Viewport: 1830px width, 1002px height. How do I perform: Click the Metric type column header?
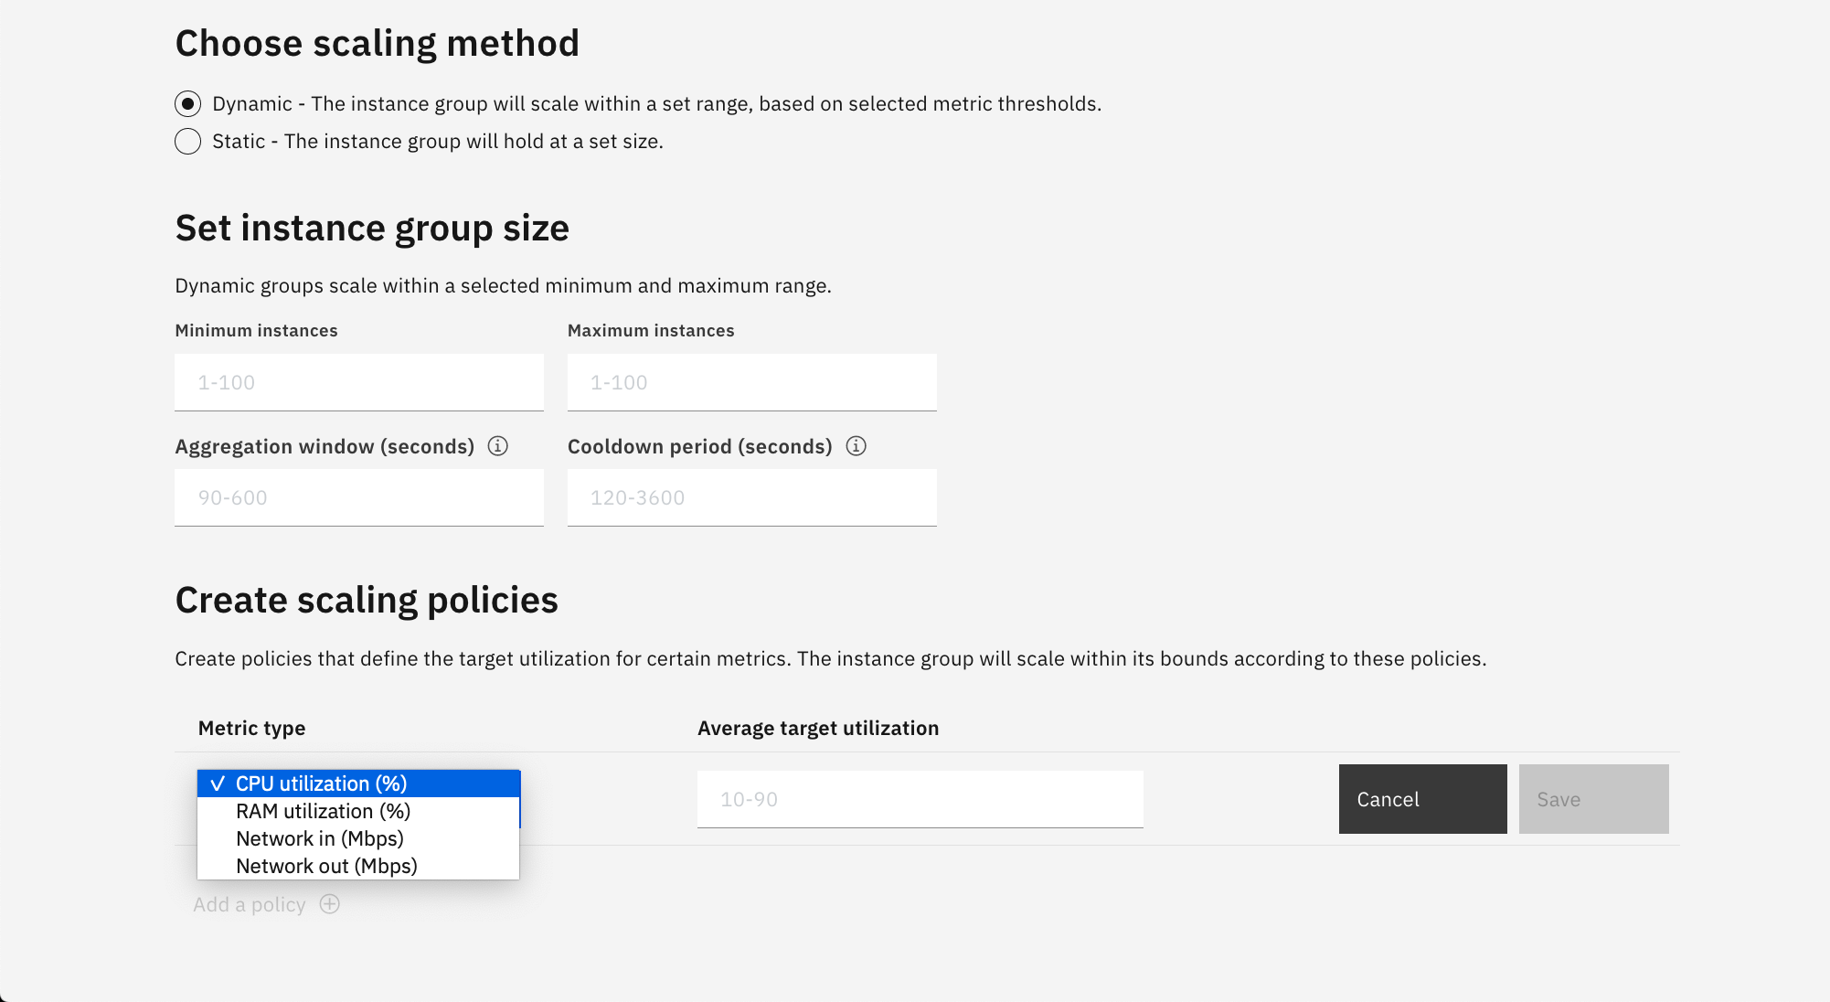(251, 728)
